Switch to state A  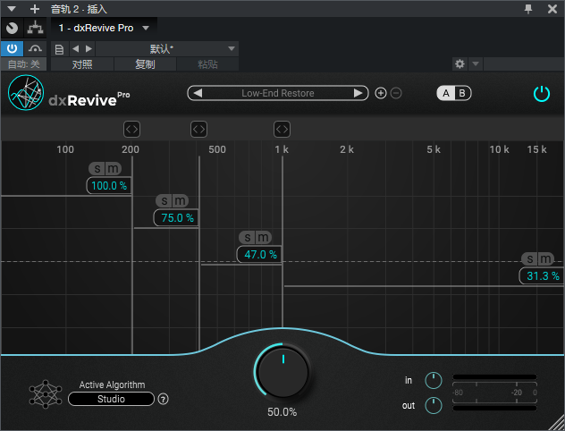446,93
